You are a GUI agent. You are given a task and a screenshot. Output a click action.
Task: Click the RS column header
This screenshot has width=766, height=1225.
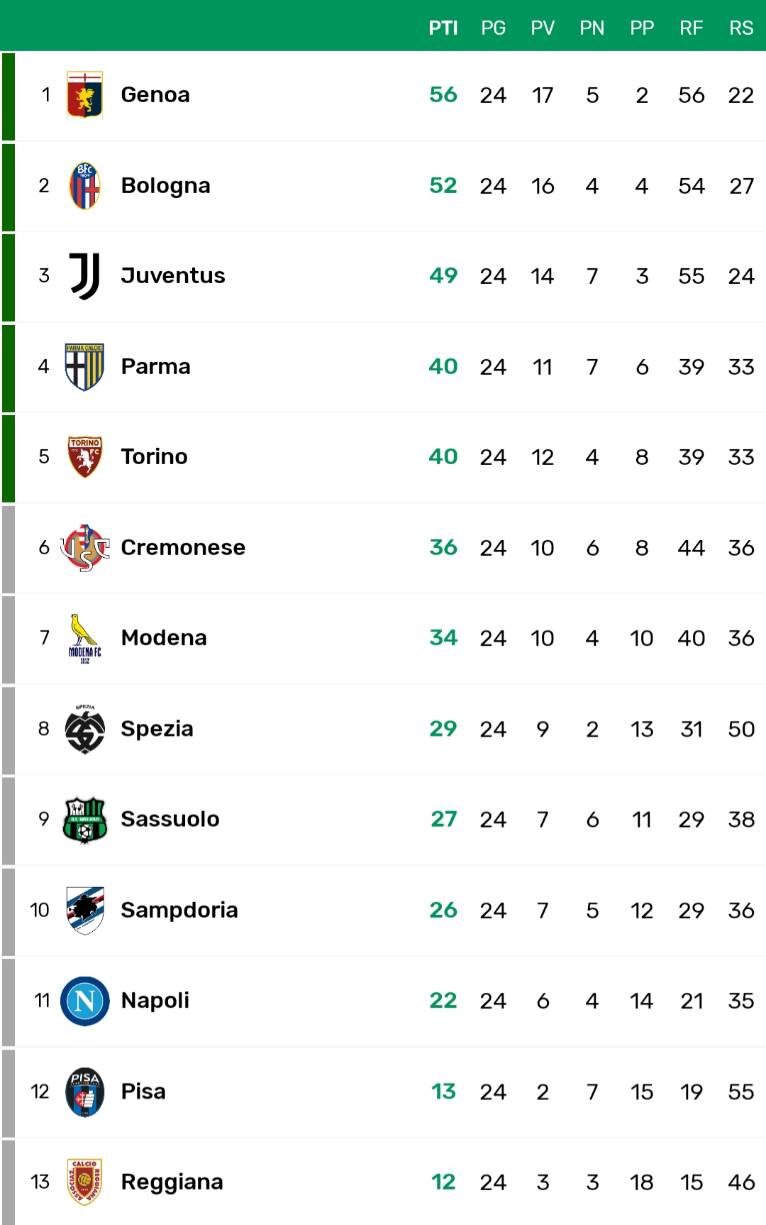(x=741, y=28)
